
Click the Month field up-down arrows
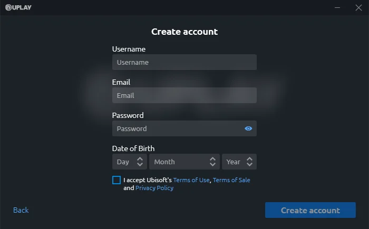pos(213,162)
